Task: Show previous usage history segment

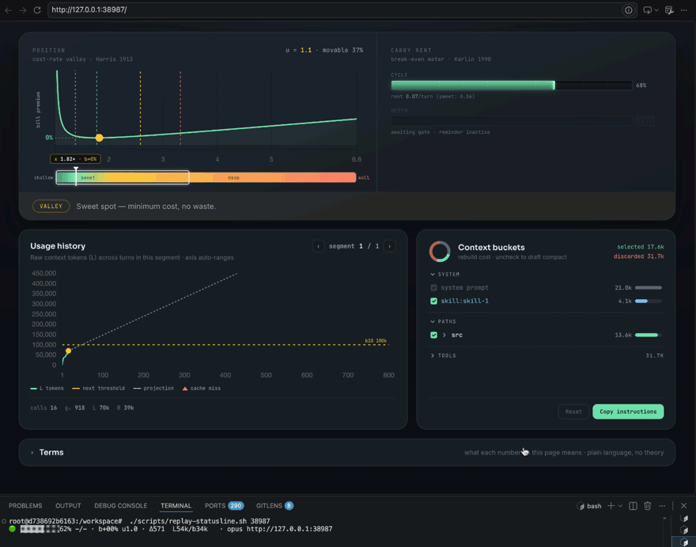Action: [x=318, y=246]
